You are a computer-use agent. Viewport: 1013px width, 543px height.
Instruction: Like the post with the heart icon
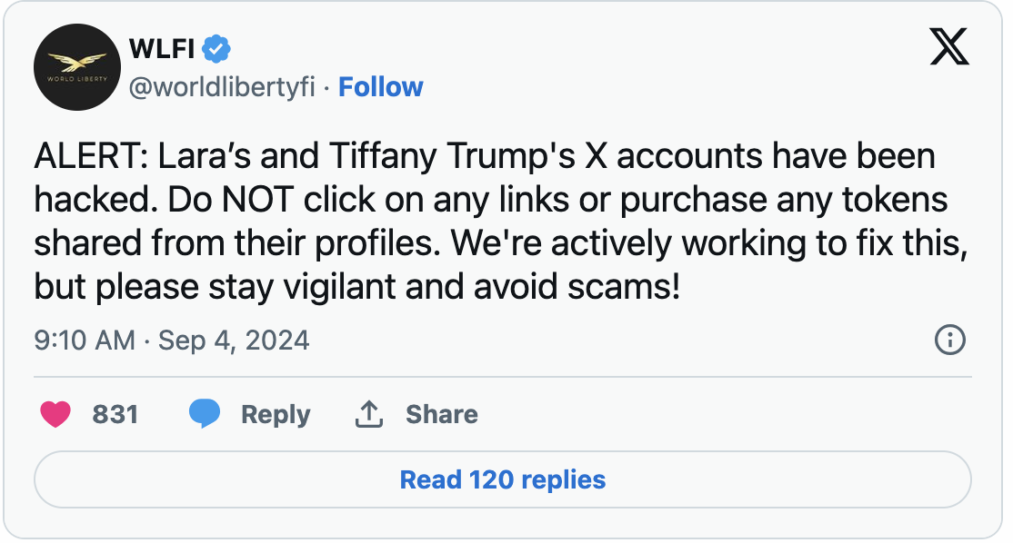[x=56, y=415]
